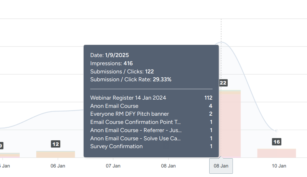Viewport: 307px width, 177px height.
Task: Click the "10 Jan" x-axis label
Action: (279, 166)
